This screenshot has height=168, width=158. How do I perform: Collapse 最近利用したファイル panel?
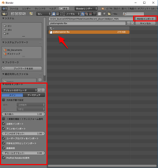coord(3,74)
